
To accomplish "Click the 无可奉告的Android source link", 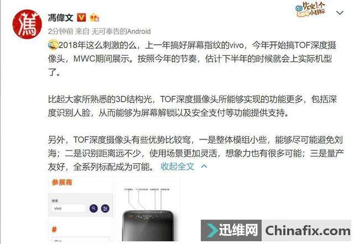I will click(x=121, y=31).
